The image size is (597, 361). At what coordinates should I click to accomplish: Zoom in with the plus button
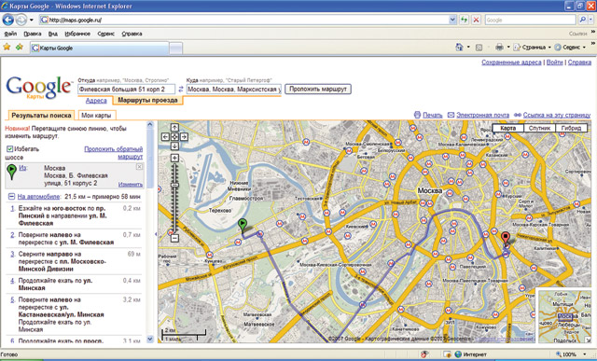(x=174, y=158)
